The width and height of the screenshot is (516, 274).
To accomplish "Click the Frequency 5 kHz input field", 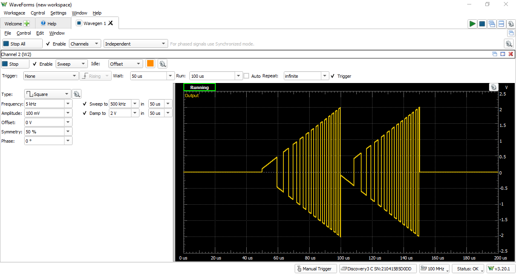I will tap(44, 104).
